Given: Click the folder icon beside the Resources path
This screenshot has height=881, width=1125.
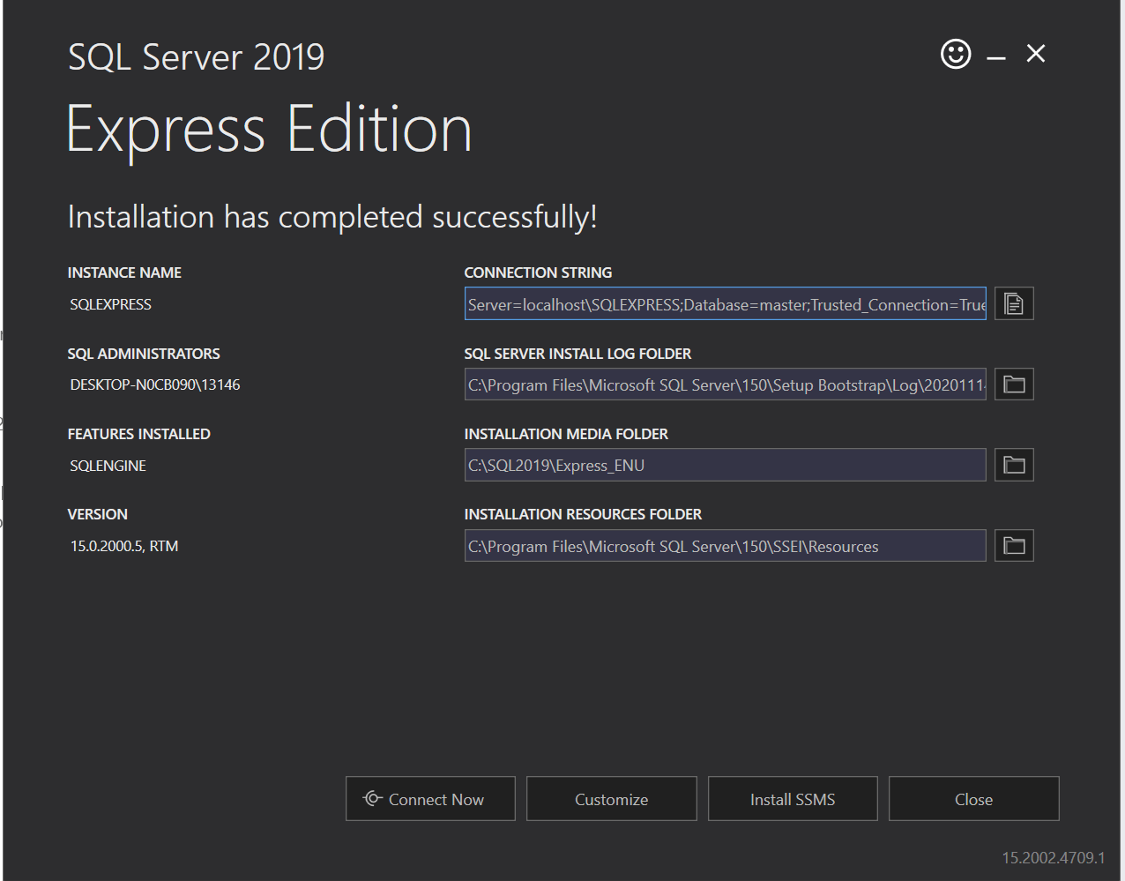Looking at the screenshot, I should [x=1013, y=545].
